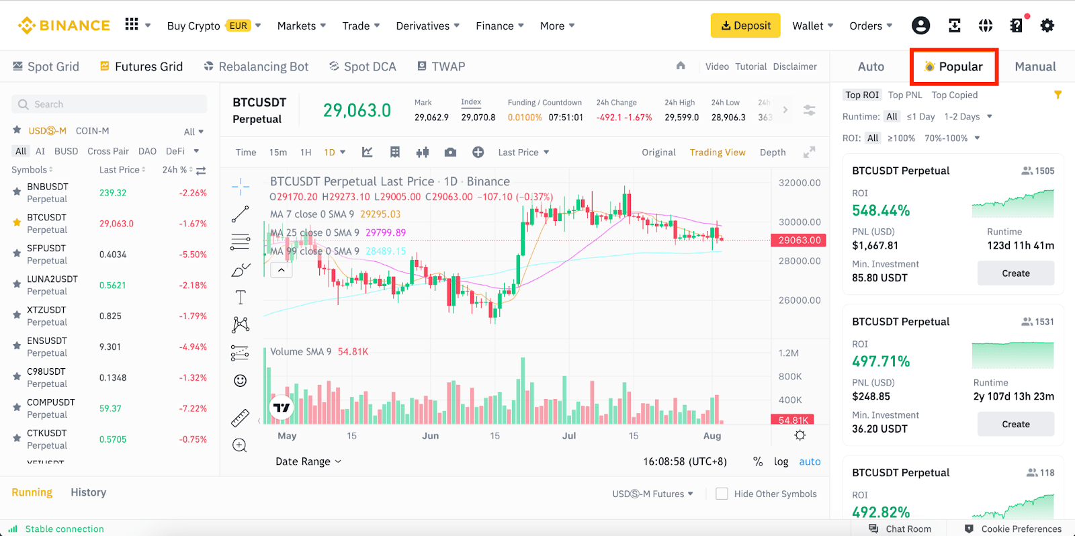Switch to the Futures Grid tab
1075x536 pixels.
coord(142,66)
